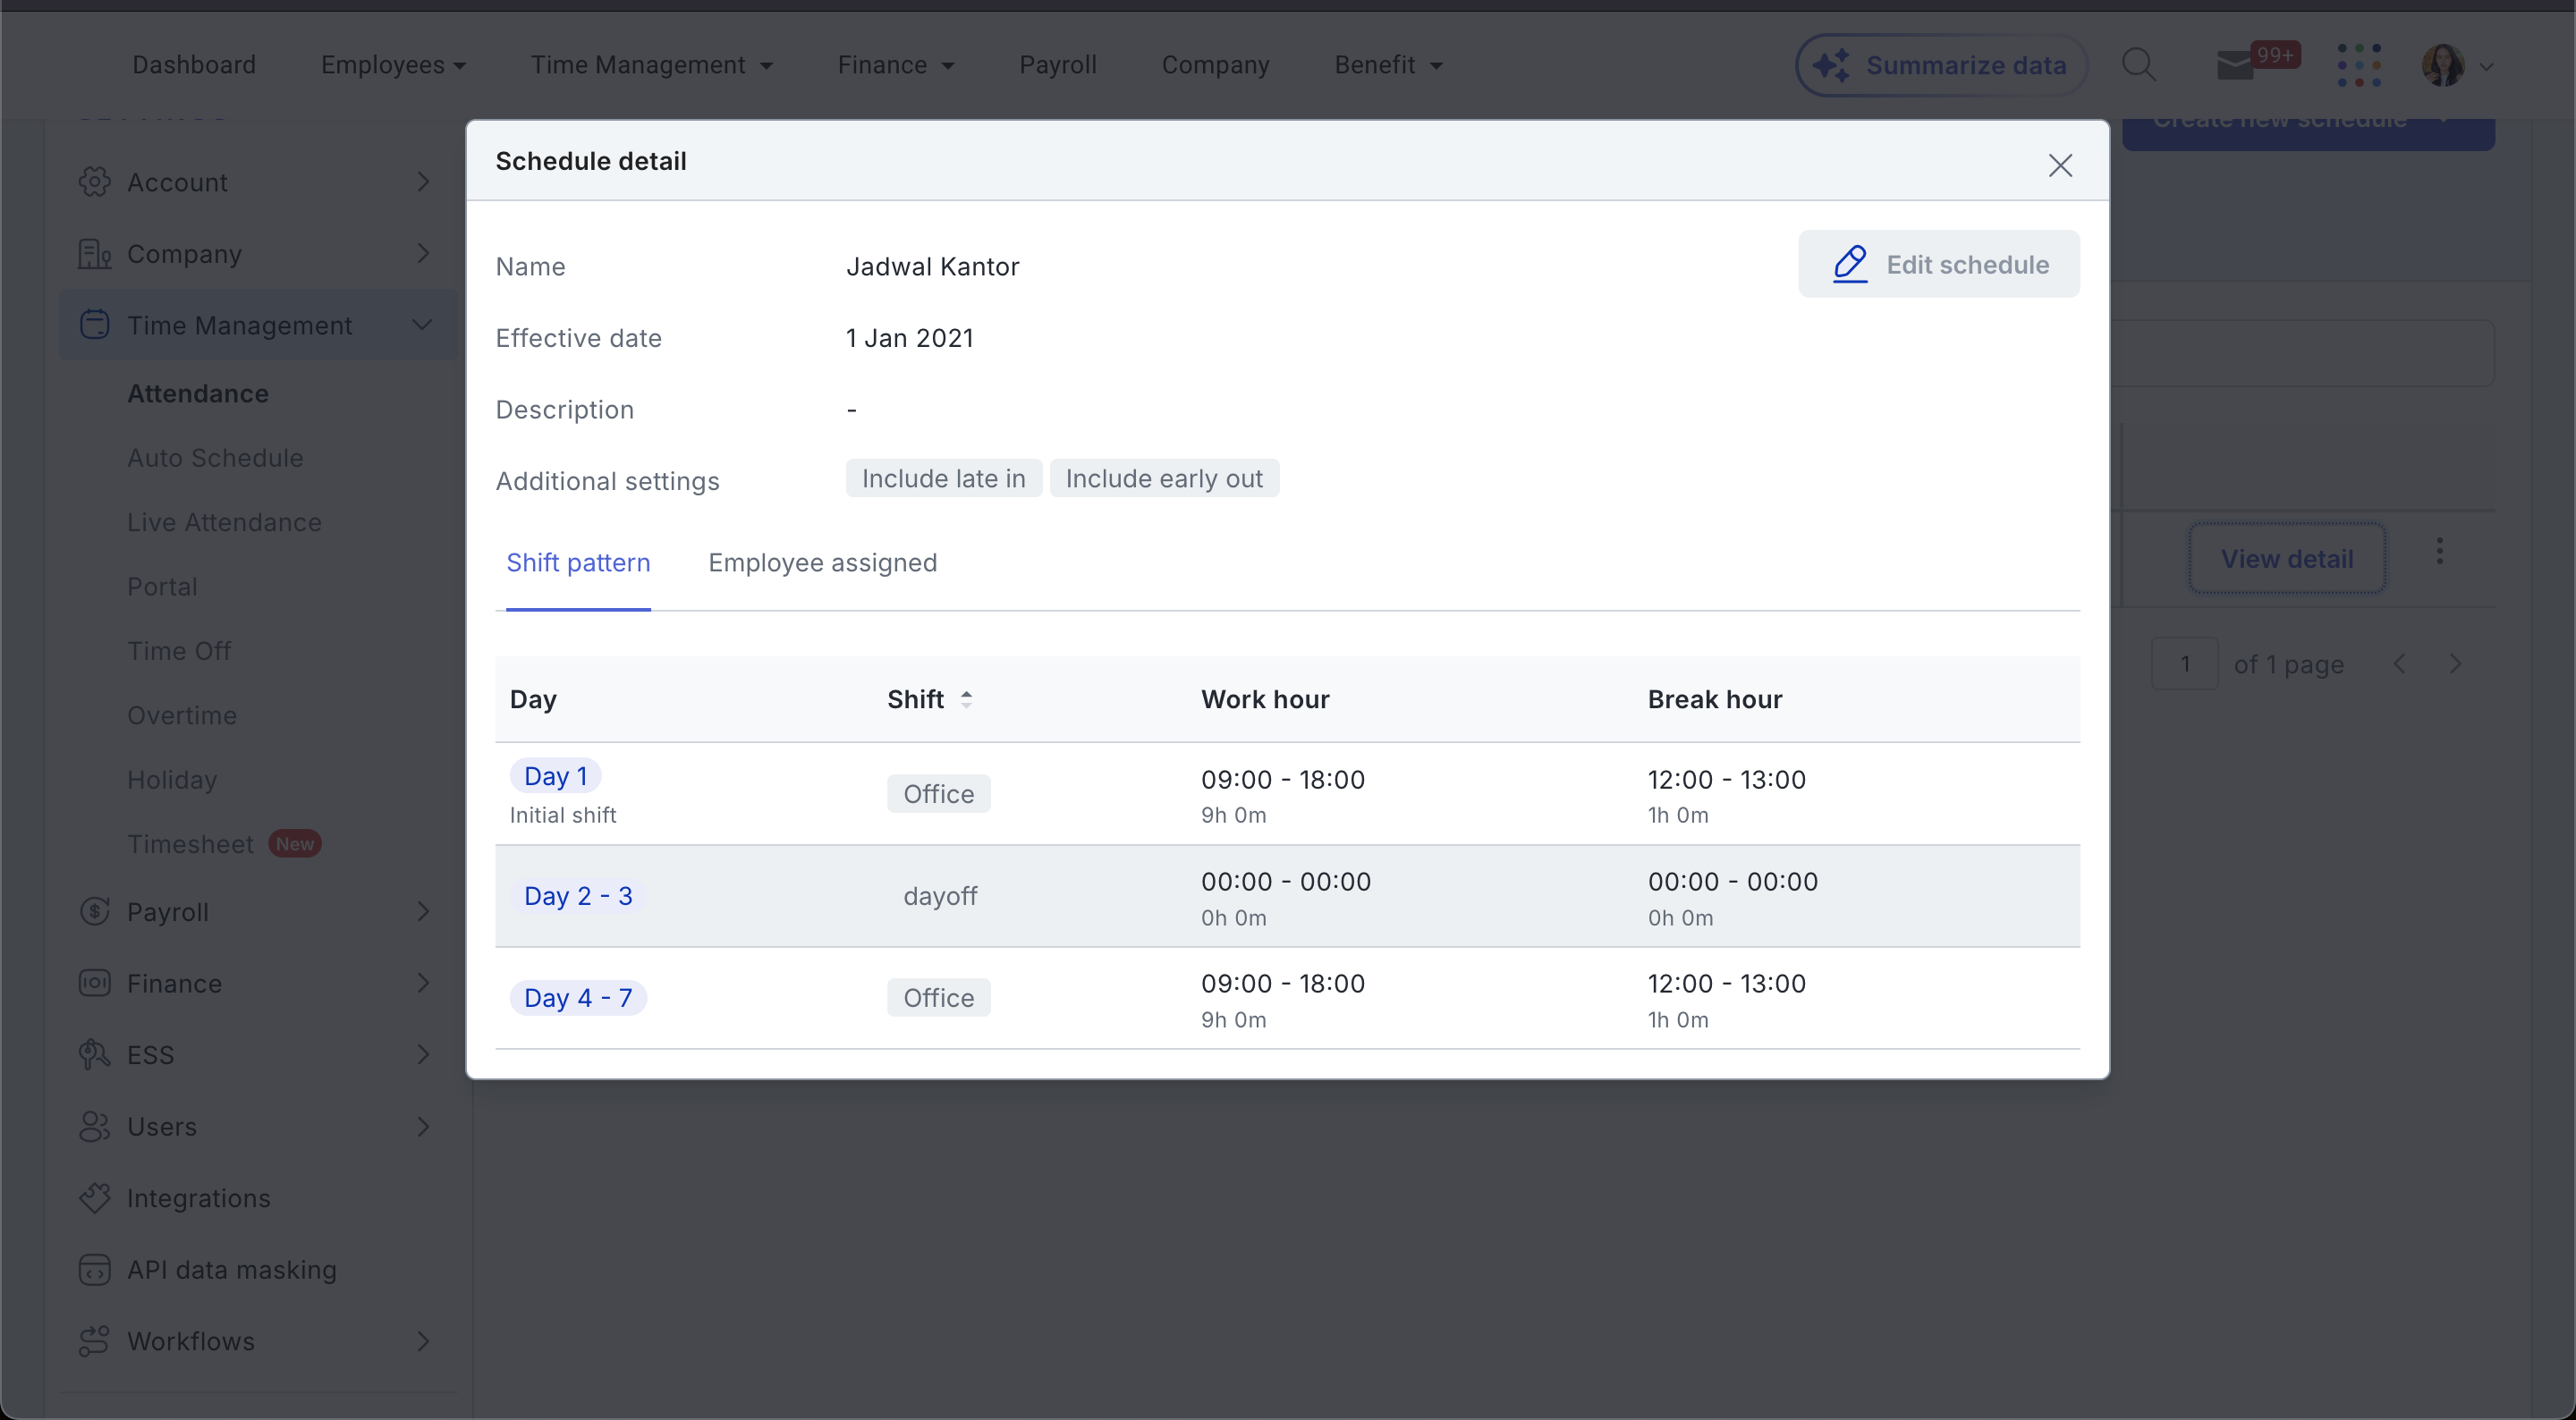Image resolution: width=2576 pixels, height=1420 pixels.
Task: Click the Time Management calendar icon
Action: (x=95, y=325)
